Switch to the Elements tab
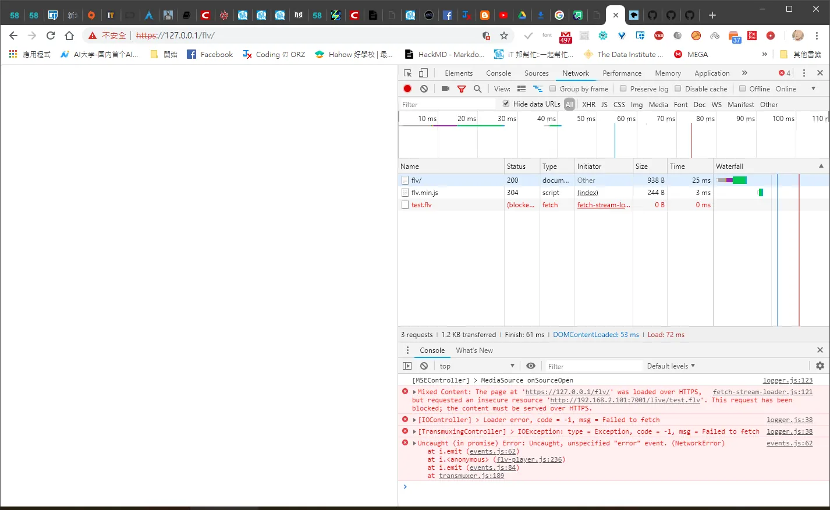The image size is (830, 510). (459, 73)
